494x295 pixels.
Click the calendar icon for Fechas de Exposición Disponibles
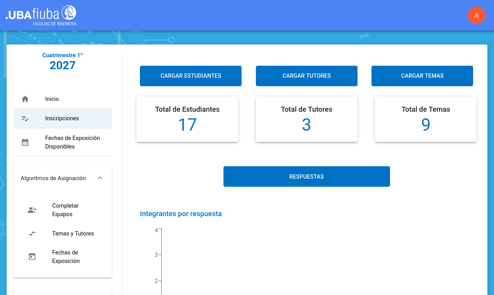pos(25,142)
